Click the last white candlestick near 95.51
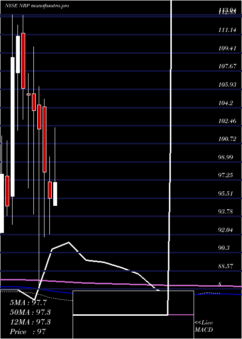The height and width of the screenshot is (339, 242). coord(55,194)
